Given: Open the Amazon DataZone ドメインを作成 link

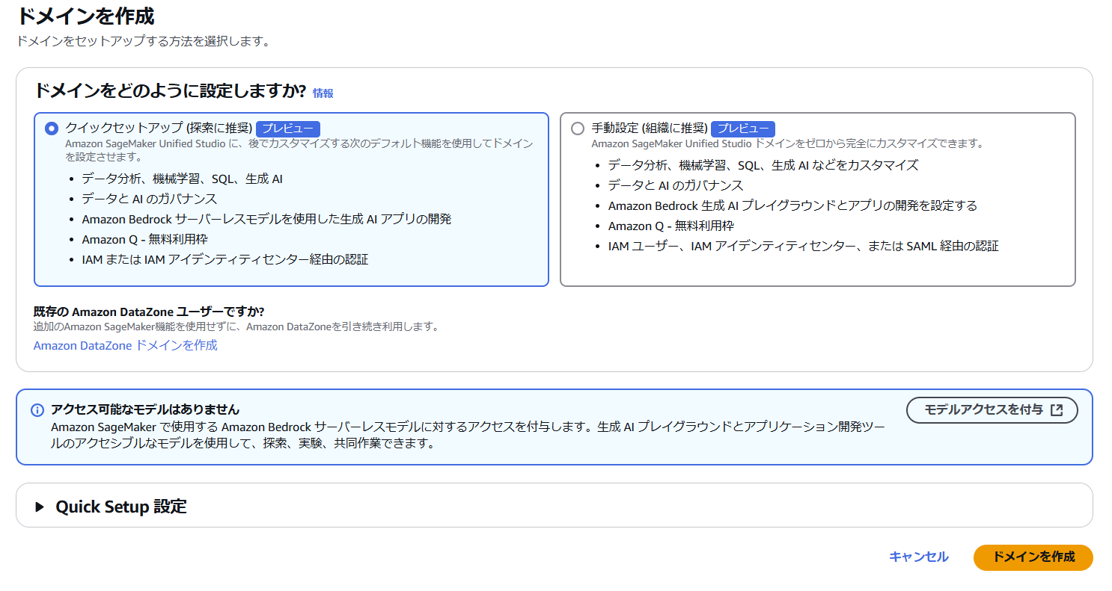Looking at the screenshot, I should click(126, 345).
